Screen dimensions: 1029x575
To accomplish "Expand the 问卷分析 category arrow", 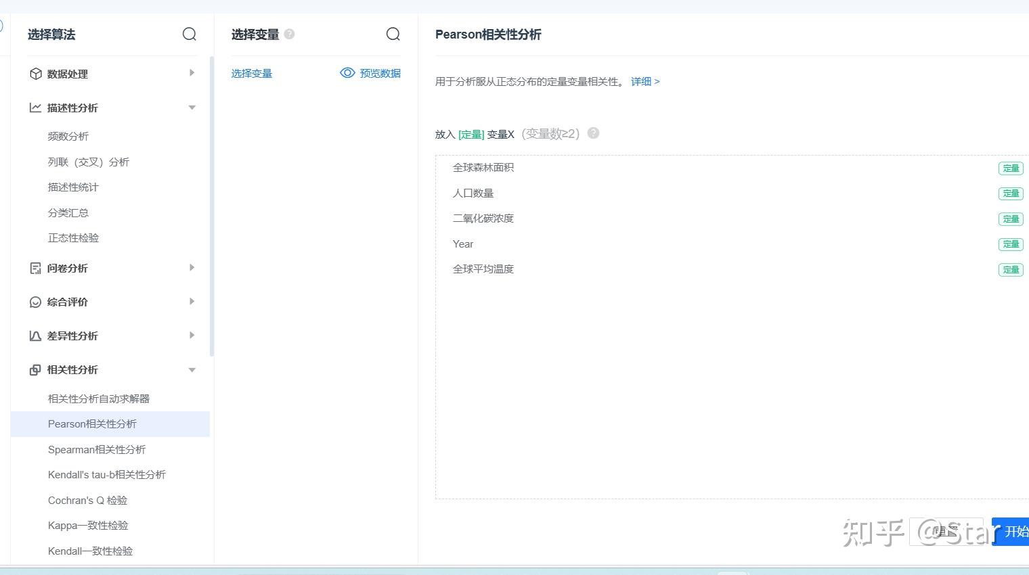I will [x=192, y=268].
